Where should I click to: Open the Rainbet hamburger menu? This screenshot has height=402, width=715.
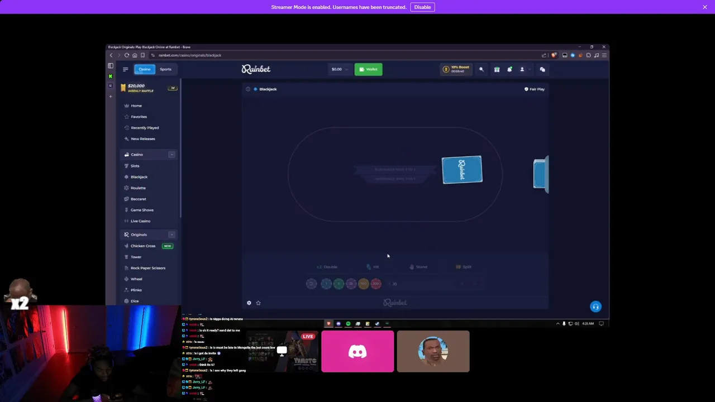[x=125, y=69]
